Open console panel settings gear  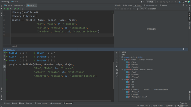pyautogui.click(x=183, y=49)
